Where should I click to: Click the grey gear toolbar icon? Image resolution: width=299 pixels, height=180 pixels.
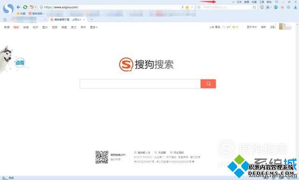coord(288,7)
